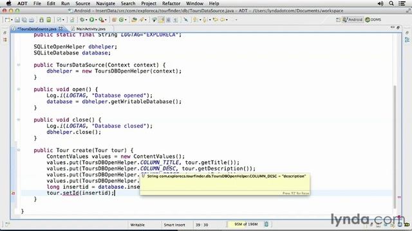Open dropdown arrow next to New Class icon
The height and width of the screenshot is (231, 412).
[126, 20]
